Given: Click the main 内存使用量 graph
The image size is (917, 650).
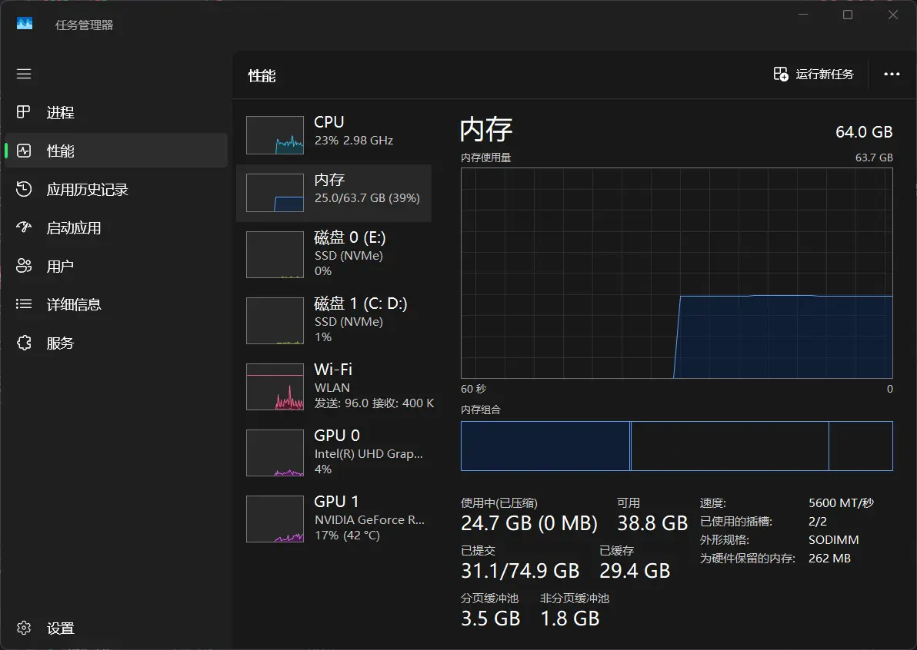Looking at the screenshot, I should pos(677,274).
